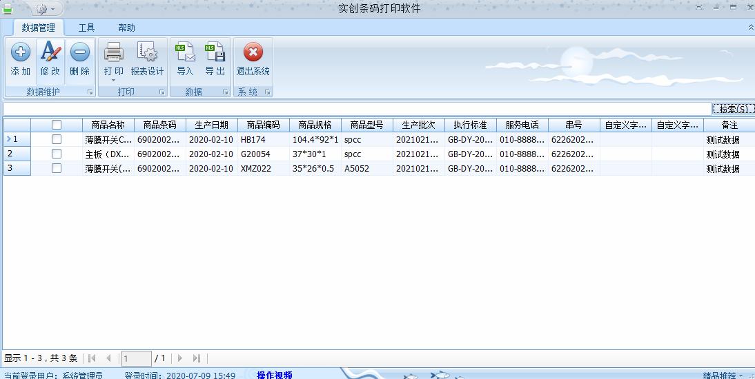This screenshot has width=755, height=379.
Task: Click the 导入 import icon
Action: click(x=185, y=52)
